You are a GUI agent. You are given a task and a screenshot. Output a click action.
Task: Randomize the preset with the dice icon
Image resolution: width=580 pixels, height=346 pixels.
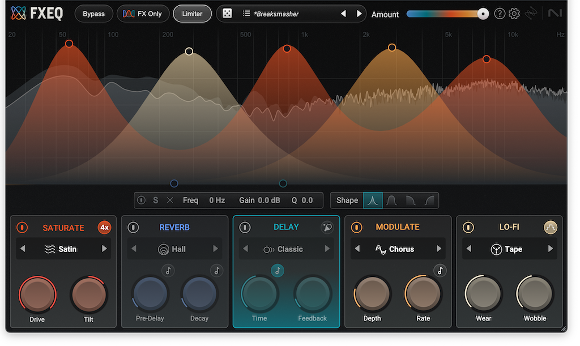(x=227, y=14)
